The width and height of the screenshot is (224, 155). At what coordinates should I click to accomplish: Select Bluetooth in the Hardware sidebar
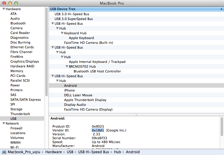(x=18, y=23)
